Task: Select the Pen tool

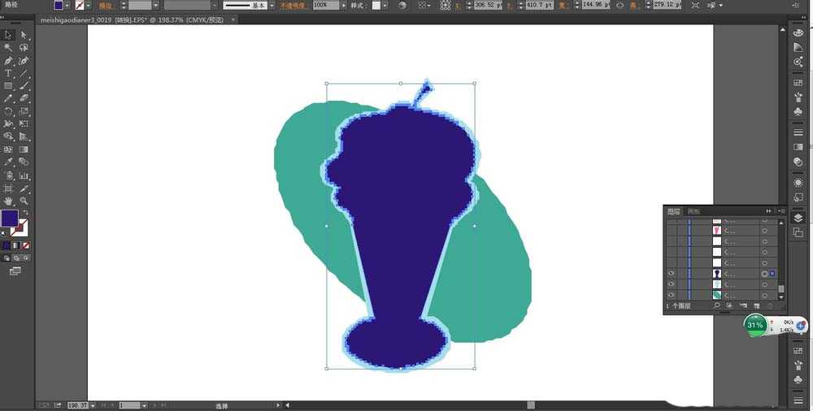Action: point(8,61)
